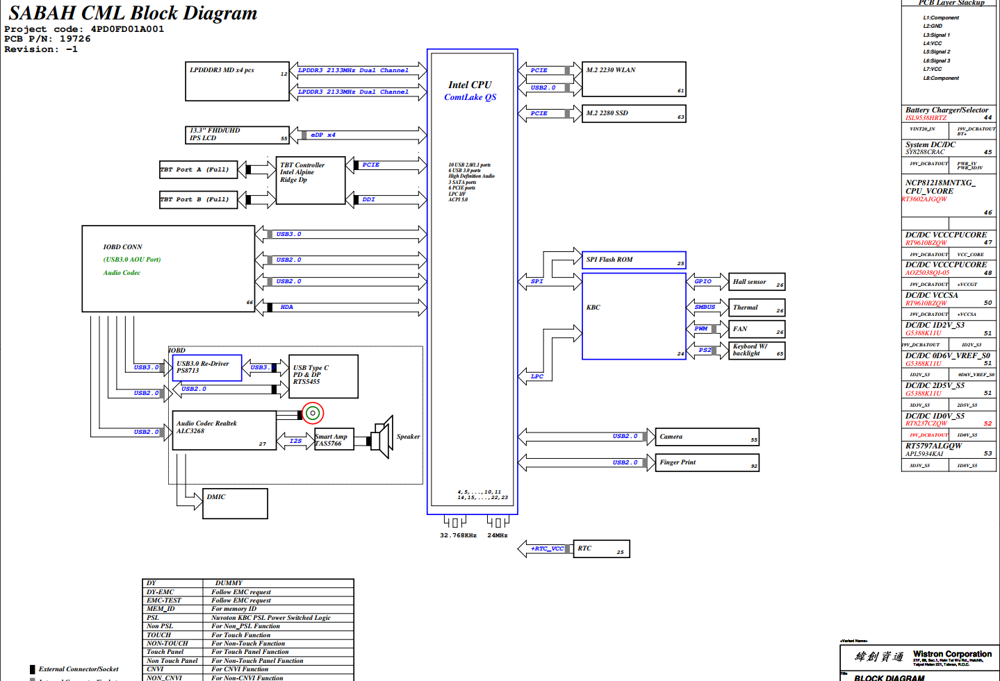Click the eDP x4 bus label
Screen dimensions: 1000x681
pos(323,135)
